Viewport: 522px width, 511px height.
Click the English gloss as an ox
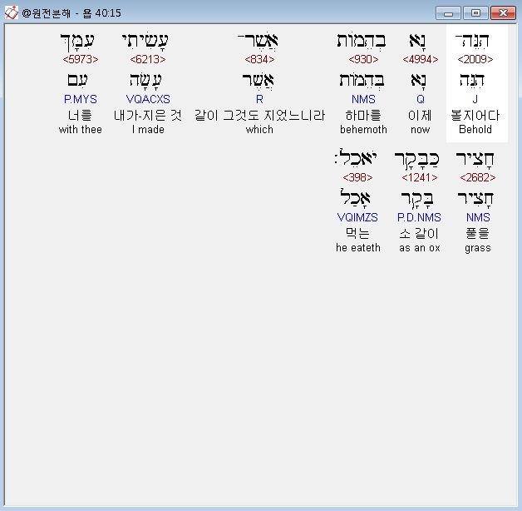[420, 248]
